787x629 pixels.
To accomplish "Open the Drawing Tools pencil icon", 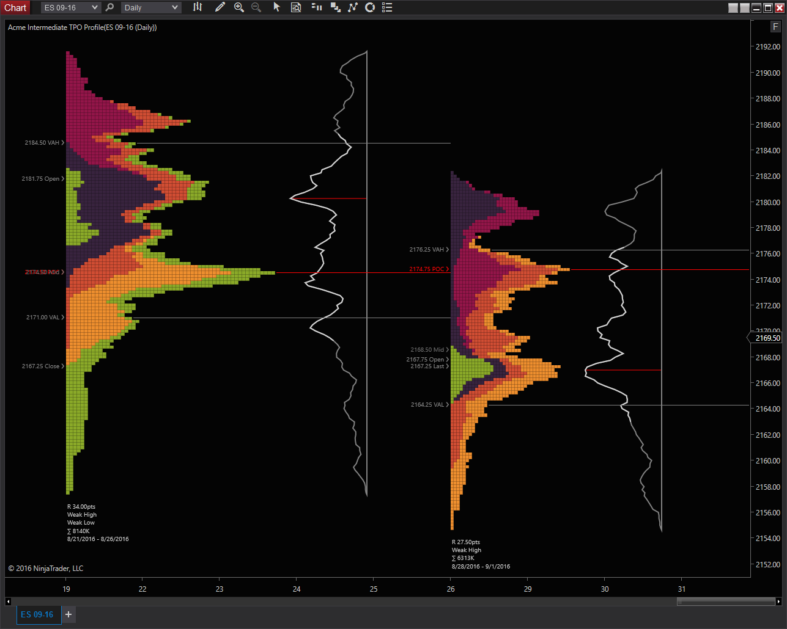I will pos(220,7).
